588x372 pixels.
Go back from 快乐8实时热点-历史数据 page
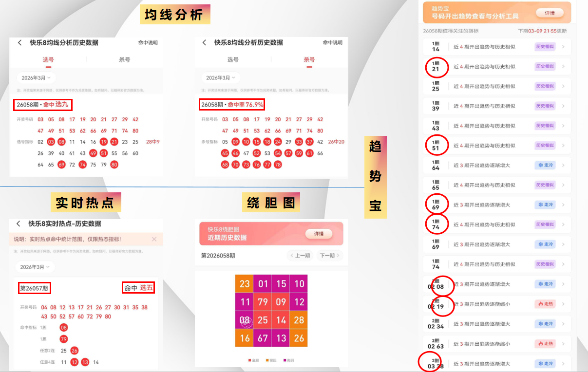coord(19,224)
